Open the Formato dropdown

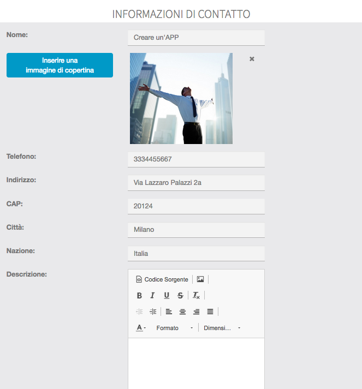pyautogui.click(x=174, y=328)
